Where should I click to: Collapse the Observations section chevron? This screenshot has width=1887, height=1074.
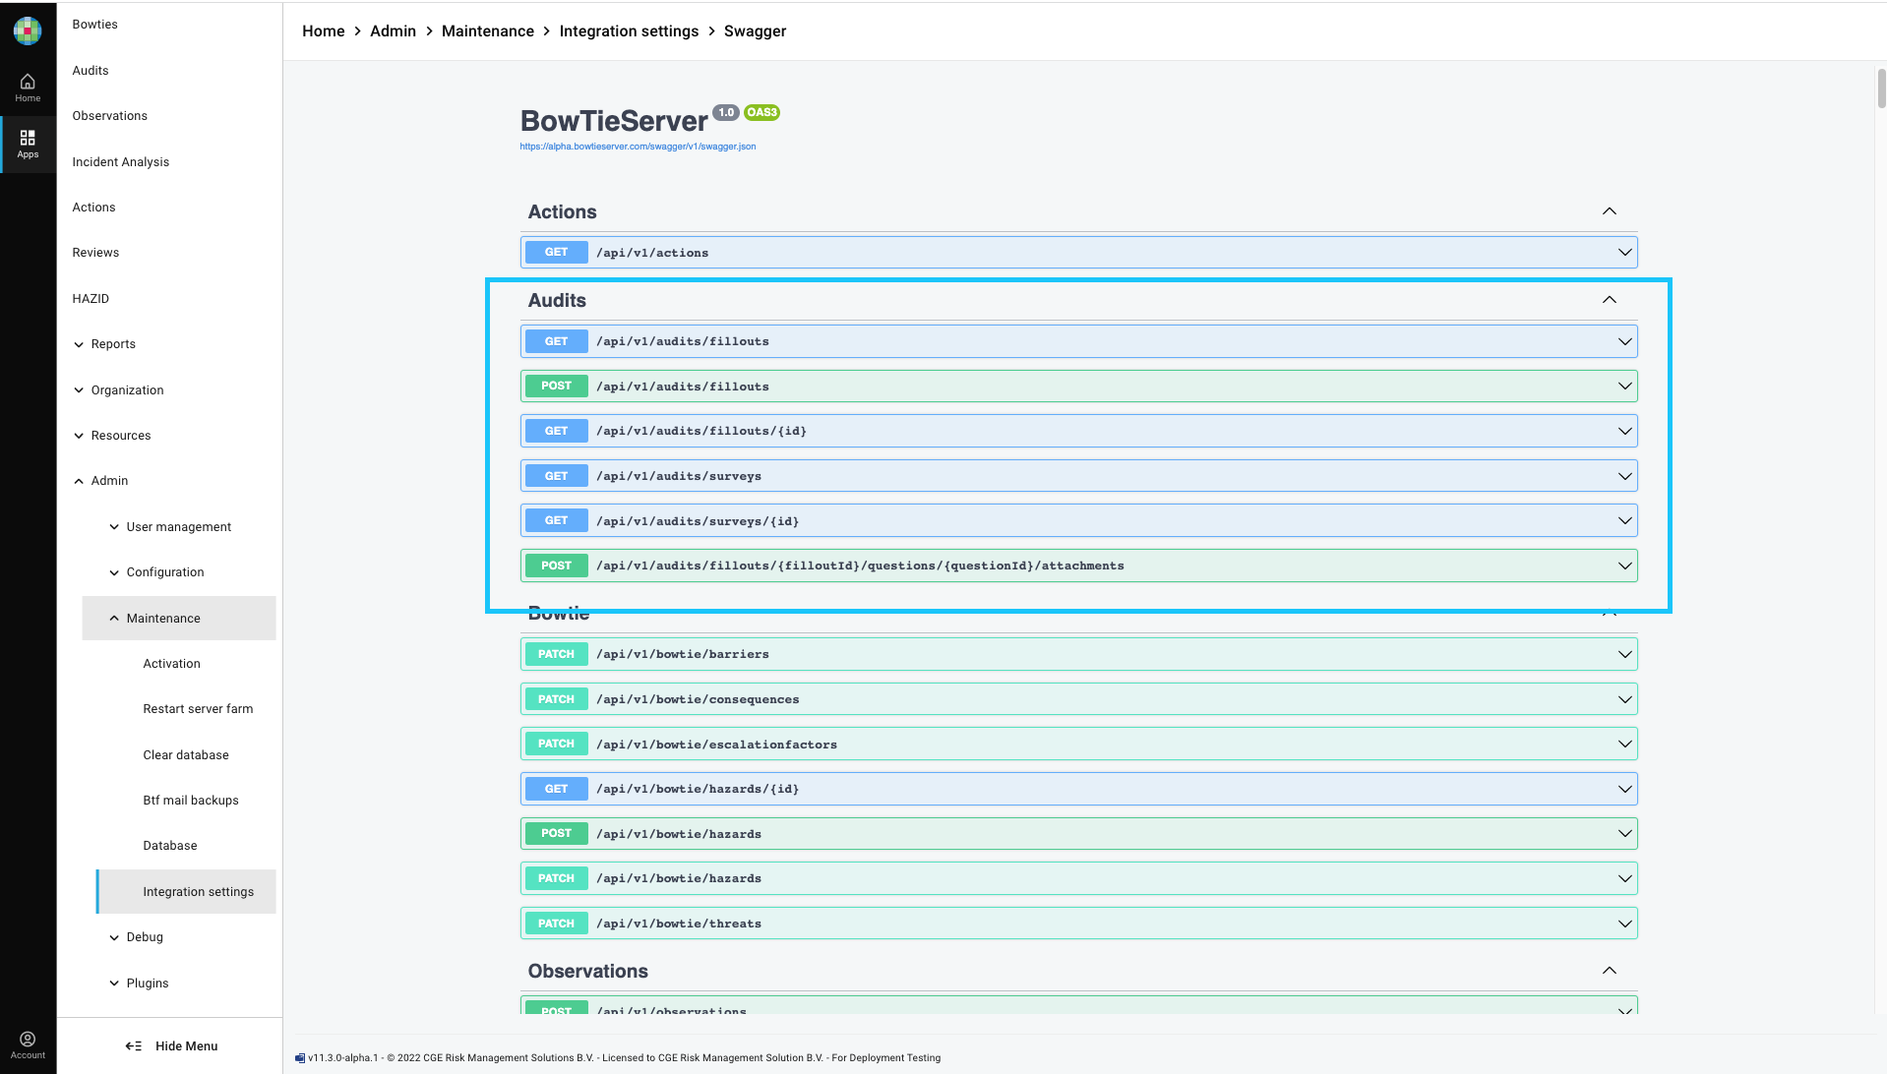pos(1609,971)
